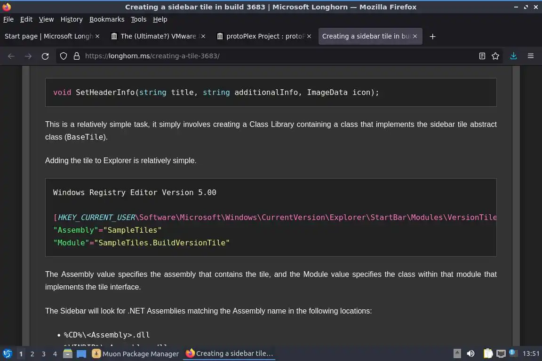
Task: Click Firefox Creating a sidebar tile taskbar entry
Action: 229,354
